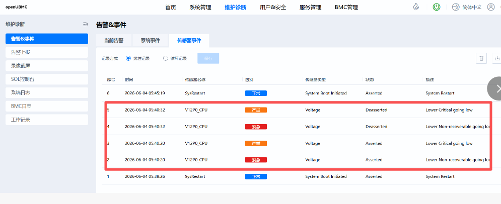The height and width of the screenshot is (204, 501).
Task: Switch to the 传感器事件 tab
Action: click(189, 41)
